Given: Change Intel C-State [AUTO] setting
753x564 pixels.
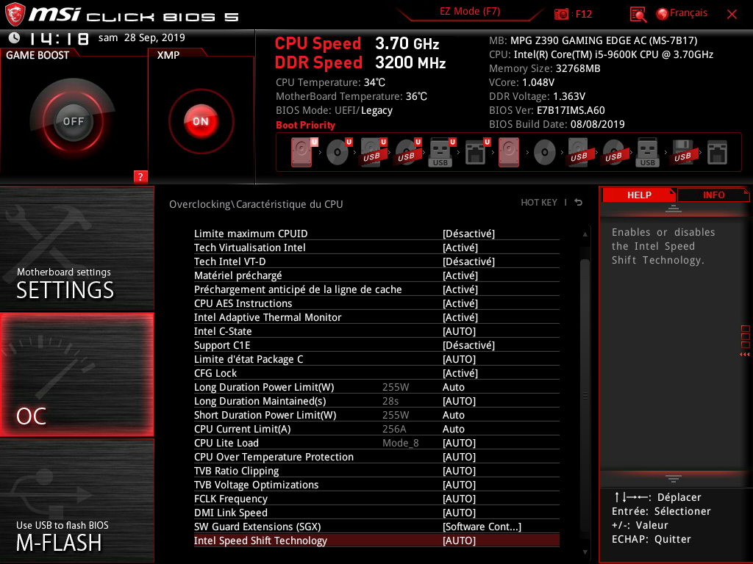Looking at the screenshot, I should (459, 331).
